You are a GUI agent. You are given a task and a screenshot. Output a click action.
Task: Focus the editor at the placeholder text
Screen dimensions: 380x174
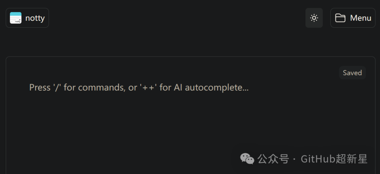pos(139,87)
